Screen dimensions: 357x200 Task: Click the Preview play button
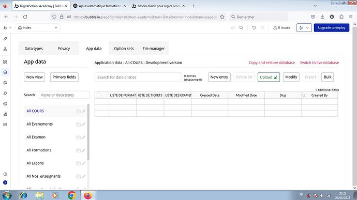[301, 28]
